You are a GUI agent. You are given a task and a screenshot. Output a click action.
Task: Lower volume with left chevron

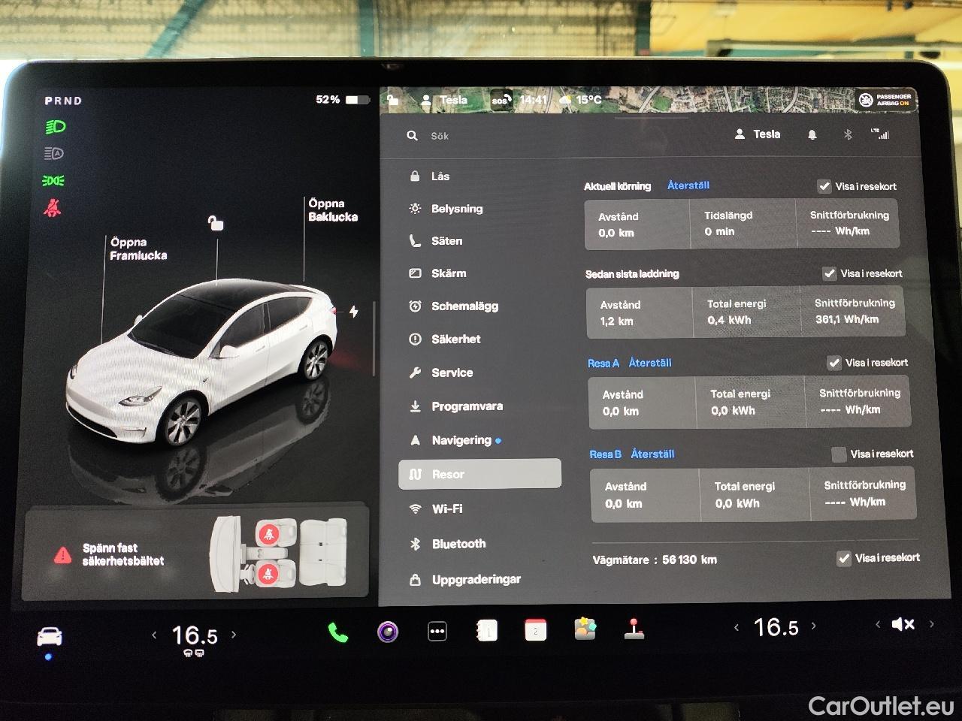coord(877,624)
